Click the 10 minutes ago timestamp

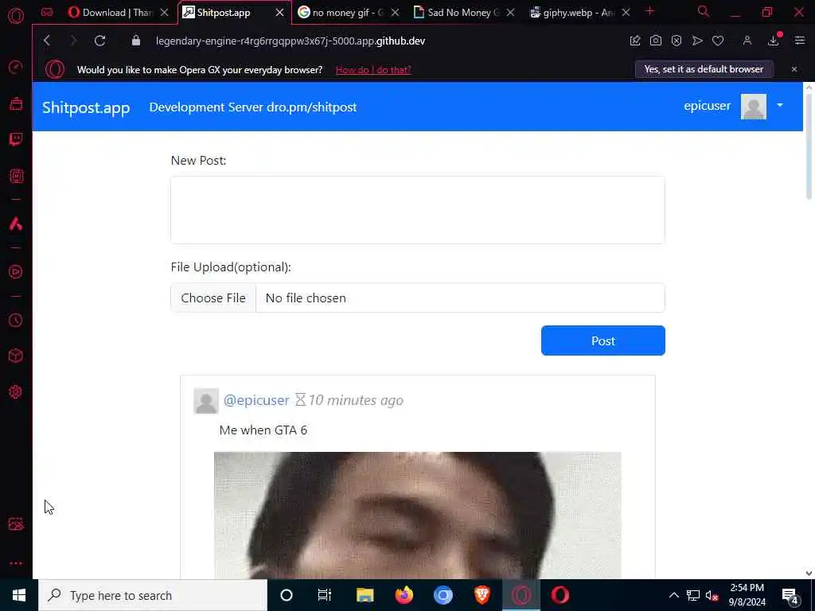[x=356, y=400]
